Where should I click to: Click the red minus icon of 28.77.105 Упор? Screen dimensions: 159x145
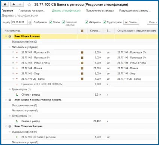coord(17,74)
